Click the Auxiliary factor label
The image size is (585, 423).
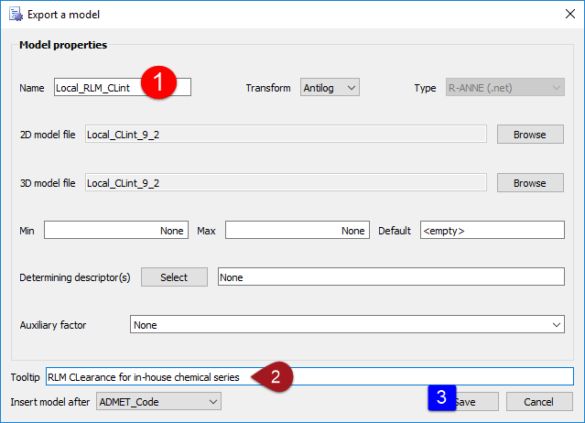pos(53,325)
